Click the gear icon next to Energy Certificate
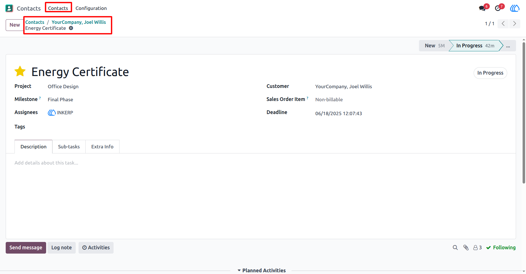This screenshot has width=526, height=274. [71, 28]
